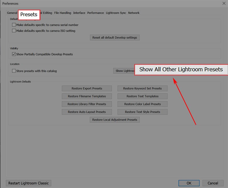Click Restart Lightroom Classic button
228x188 pixels.
click(28, 183)
